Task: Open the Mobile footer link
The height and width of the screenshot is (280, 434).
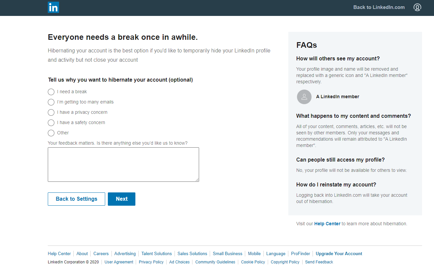Action: pos(254,253)
